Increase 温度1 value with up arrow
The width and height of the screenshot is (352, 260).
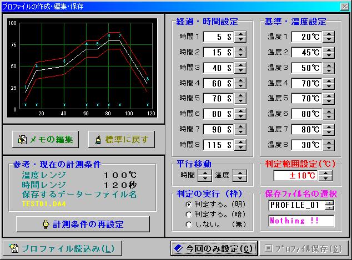pyautogui.click(x=329, y=34)
